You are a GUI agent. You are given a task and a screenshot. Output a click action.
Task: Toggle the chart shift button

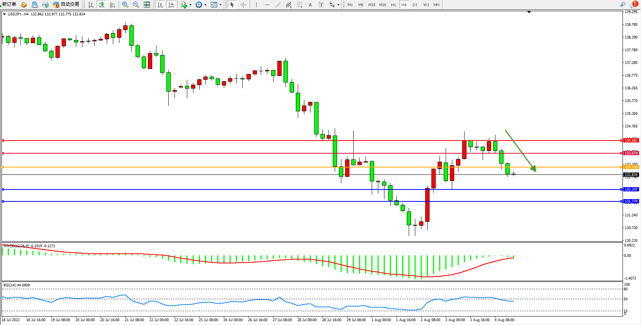[x=171, y=5]
